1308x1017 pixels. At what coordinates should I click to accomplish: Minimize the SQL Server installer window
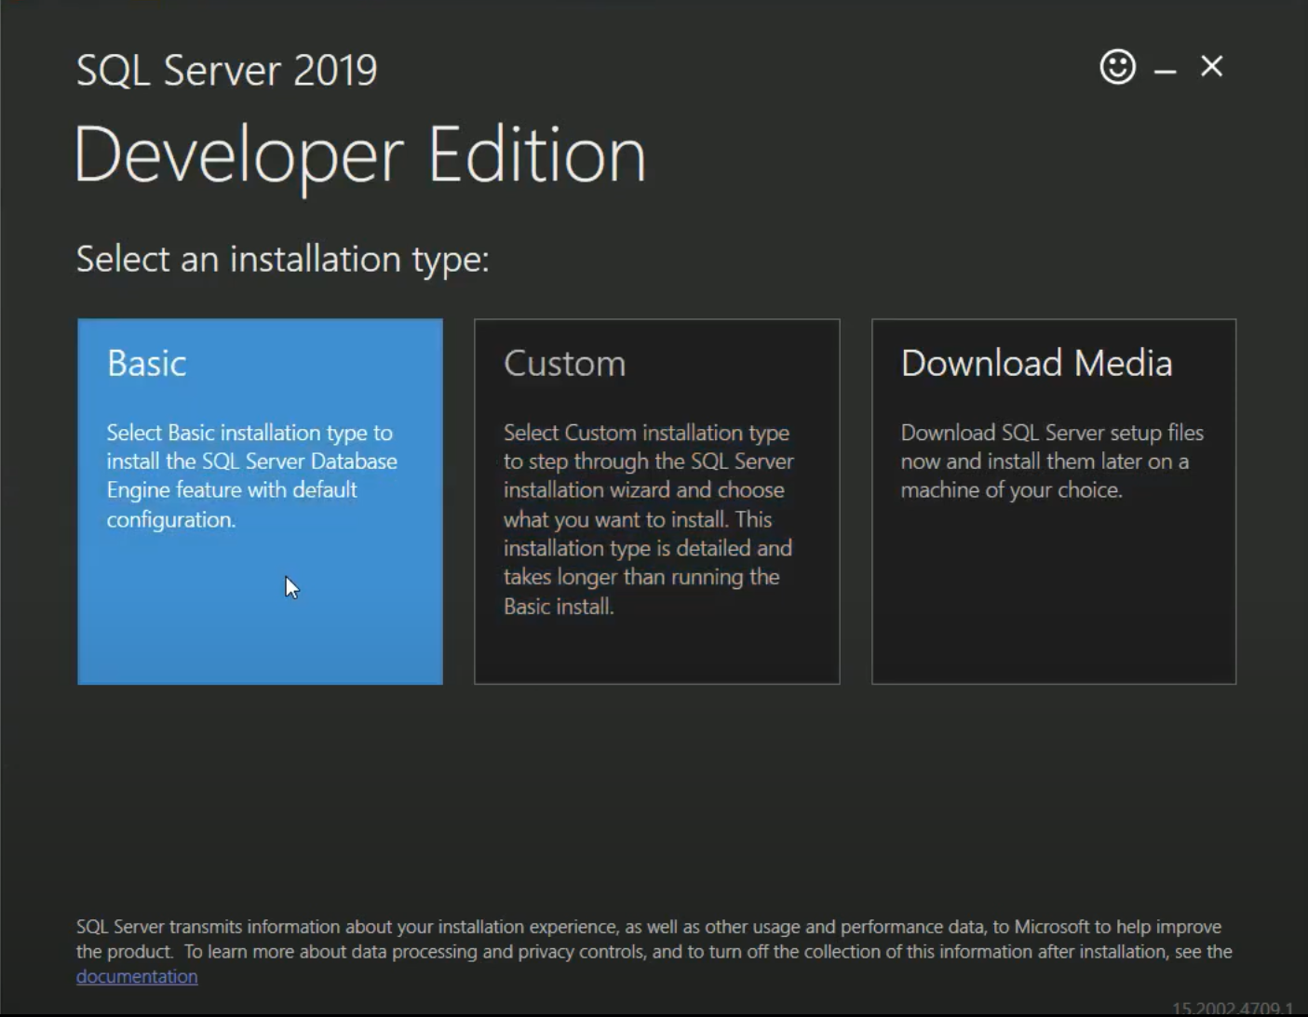[1165, 67]
